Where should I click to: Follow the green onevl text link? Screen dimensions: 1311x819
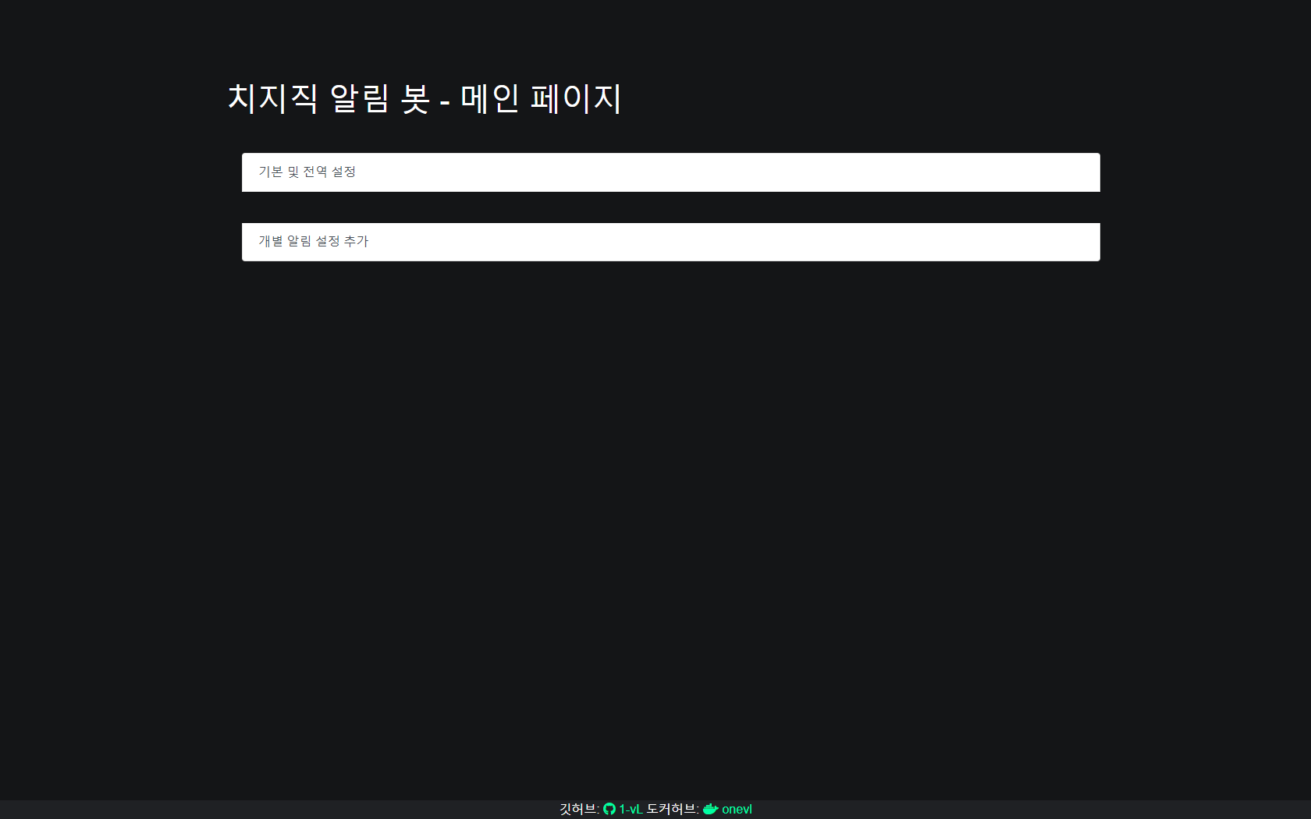click(x=737, y=810)
